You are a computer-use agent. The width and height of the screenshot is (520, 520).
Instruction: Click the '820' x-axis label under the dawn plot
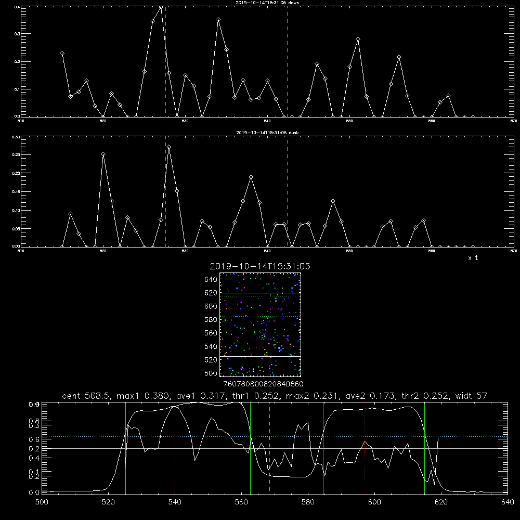[103, 121]
